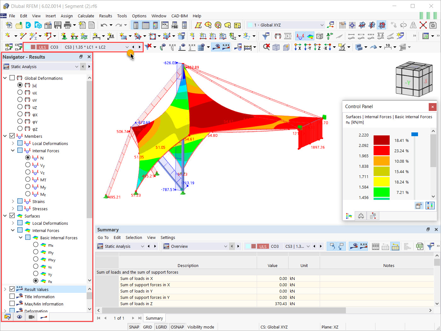Open the Results menu
The width and height of the screenshot is (441, 331).
pos(106,16)
